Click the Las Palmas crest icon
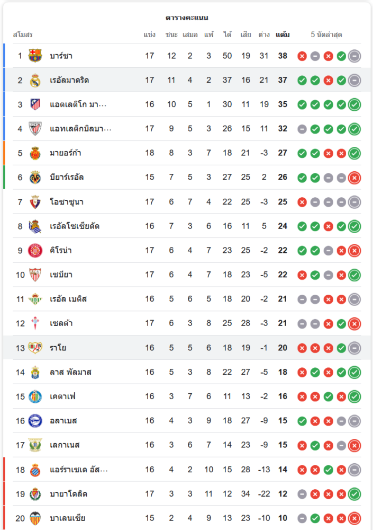This screenshot has width=373, height=530. (x=35, y=372)
